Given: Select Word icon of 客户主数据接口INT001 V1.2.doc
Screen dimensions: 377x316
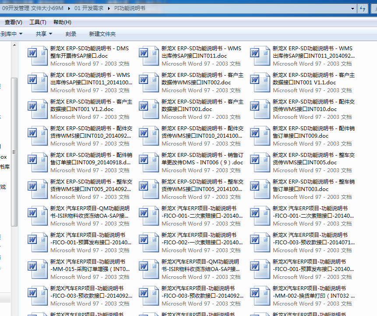Looking at the screenshot, I should 38,109.
